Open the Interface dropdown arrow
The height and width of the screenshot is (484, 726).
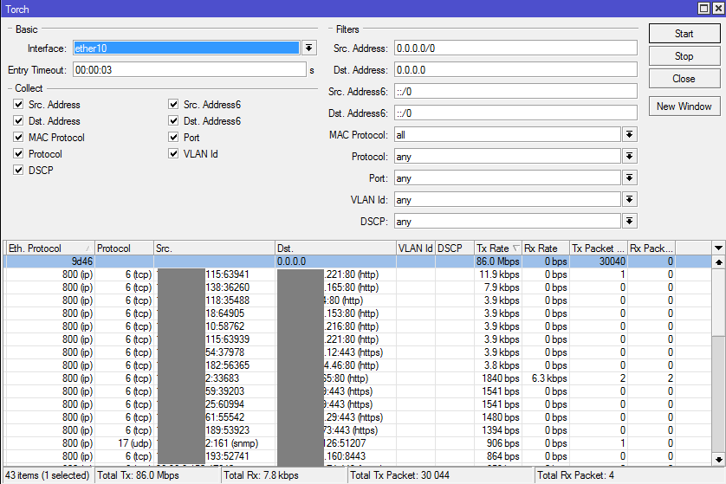[308, 48]
